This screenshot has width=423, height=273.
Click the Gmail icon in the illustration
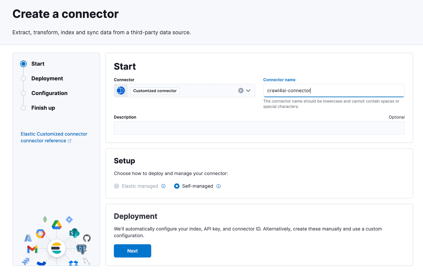[x=32, y=249]
